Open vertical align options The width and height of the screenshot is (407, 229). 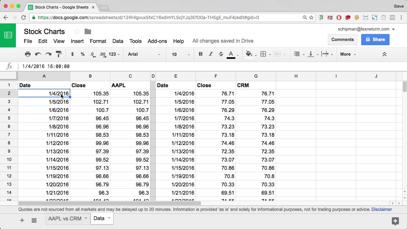pos(313,54)
